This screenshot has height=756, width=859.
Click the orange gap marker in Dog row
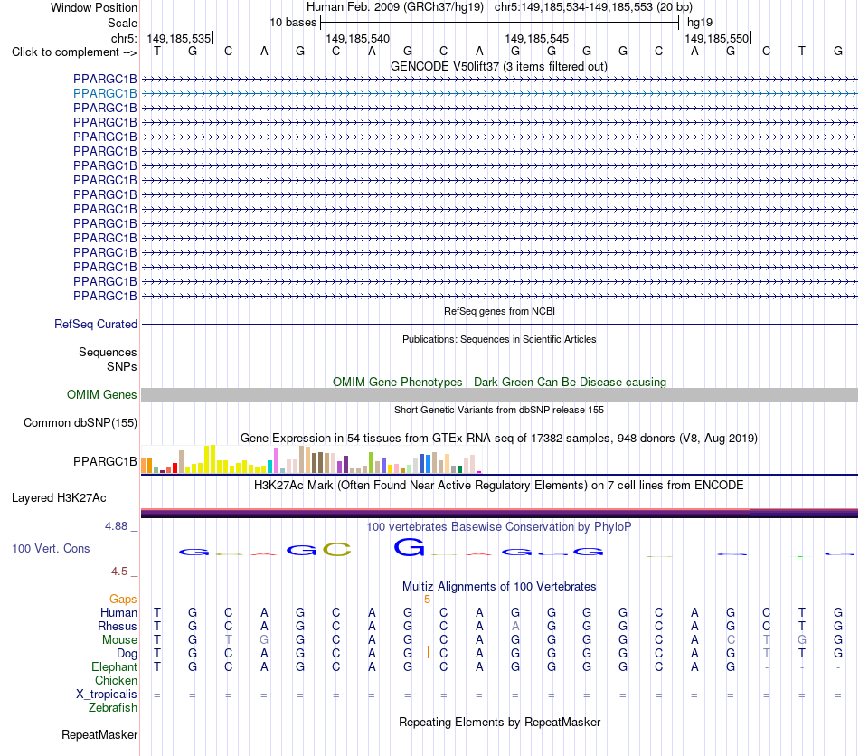[428, 653]
